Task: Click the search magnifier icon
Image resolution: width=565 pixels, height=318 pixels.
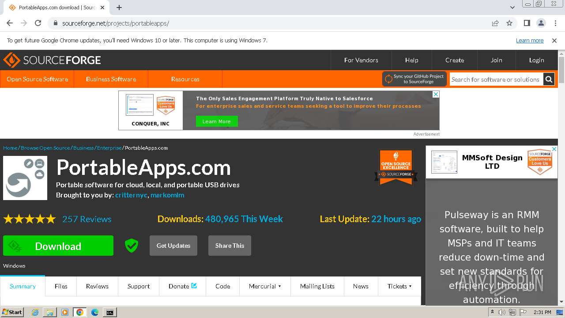Action: pos(549,79)
